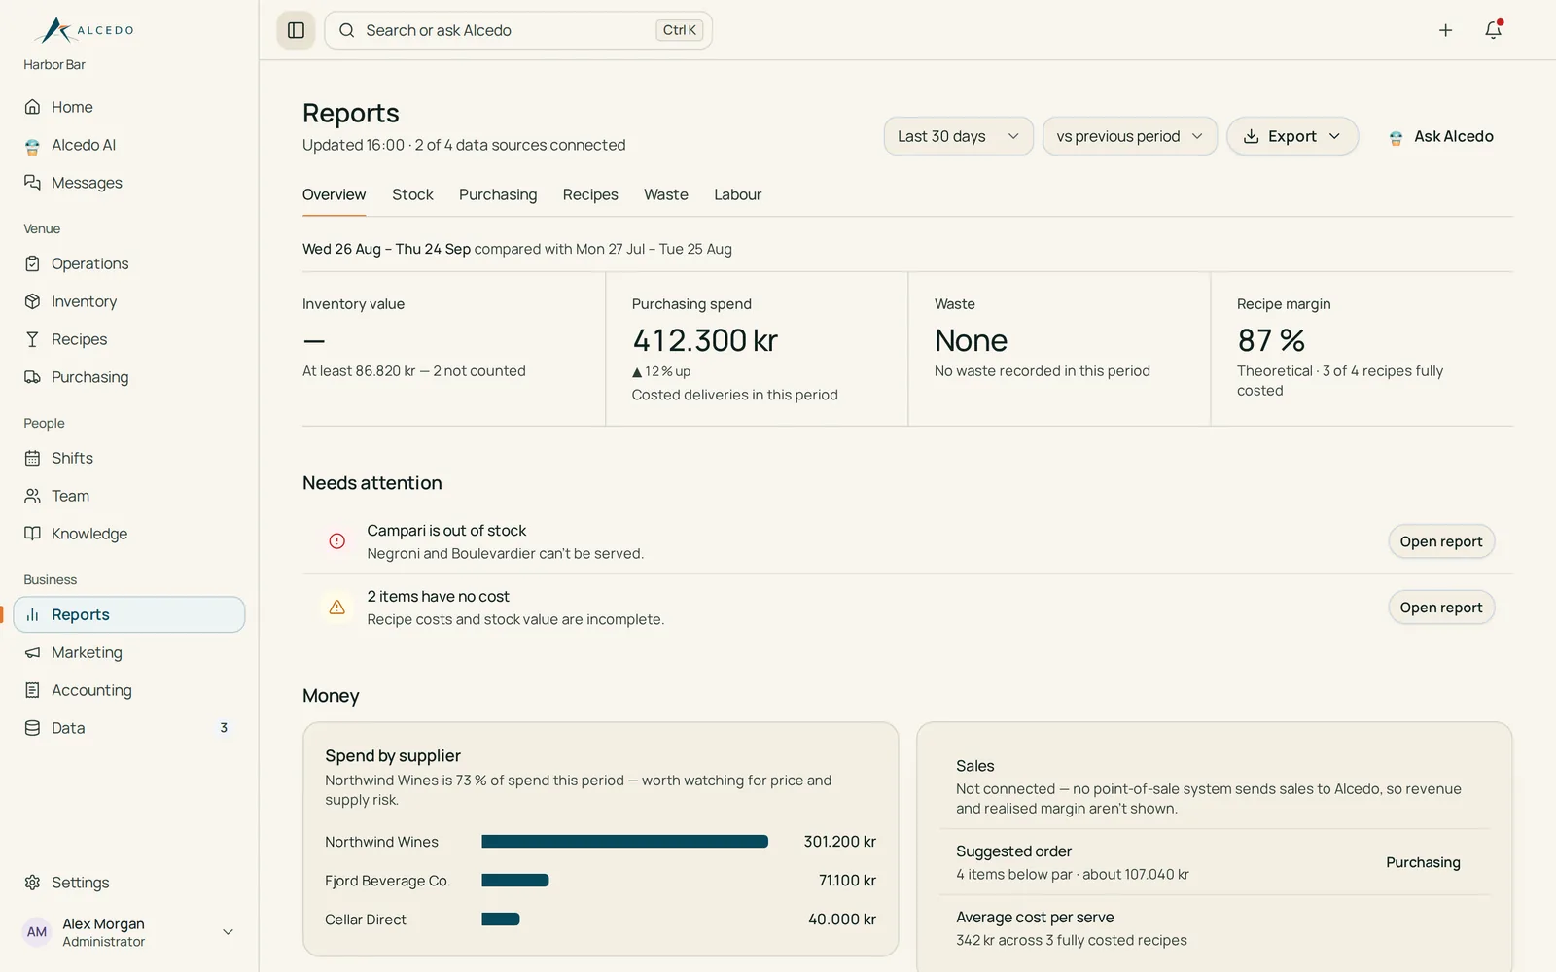The height and width of the screenshot is (972, 1556).
Task: Click the 412.300 kr purchasing spend value
Action: (705, 340)
